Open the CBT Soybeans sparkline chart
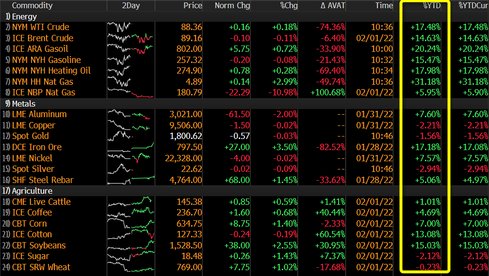Viewport: 489px width, 276px height. click(x=131, y=245)
